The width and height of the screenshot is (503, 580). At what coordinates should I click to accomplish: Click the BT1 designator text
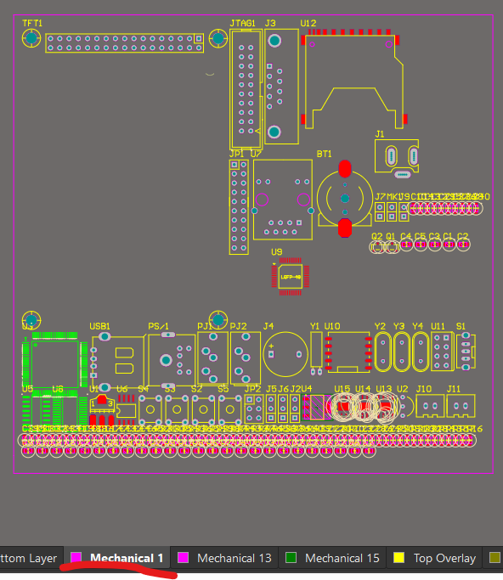click(325, 154)
